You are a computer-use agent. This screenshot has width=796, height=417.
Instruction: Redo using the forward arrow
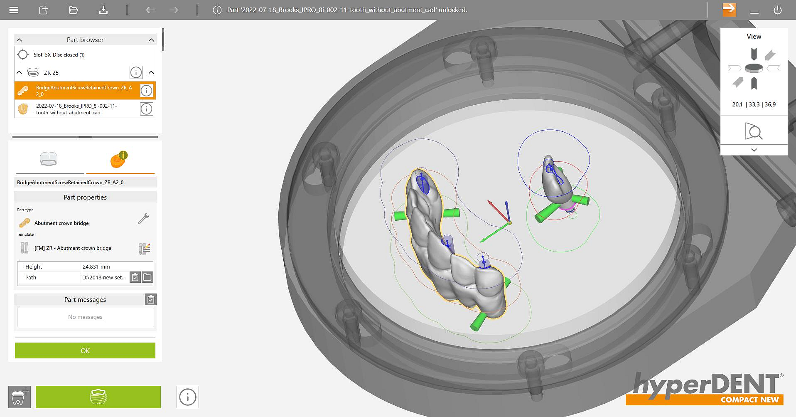[x=174, y=10]
